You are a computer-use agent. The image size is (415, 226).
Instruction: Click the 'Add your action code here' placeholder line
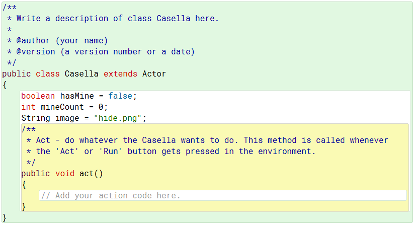110,195
